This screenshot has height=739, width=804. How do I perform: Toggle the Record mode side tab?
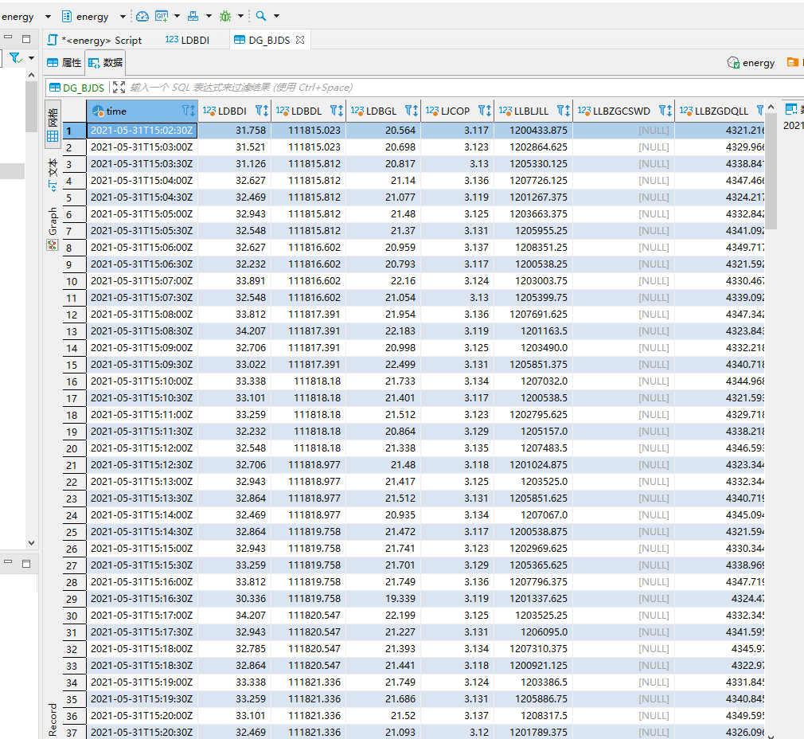[53, 720]
